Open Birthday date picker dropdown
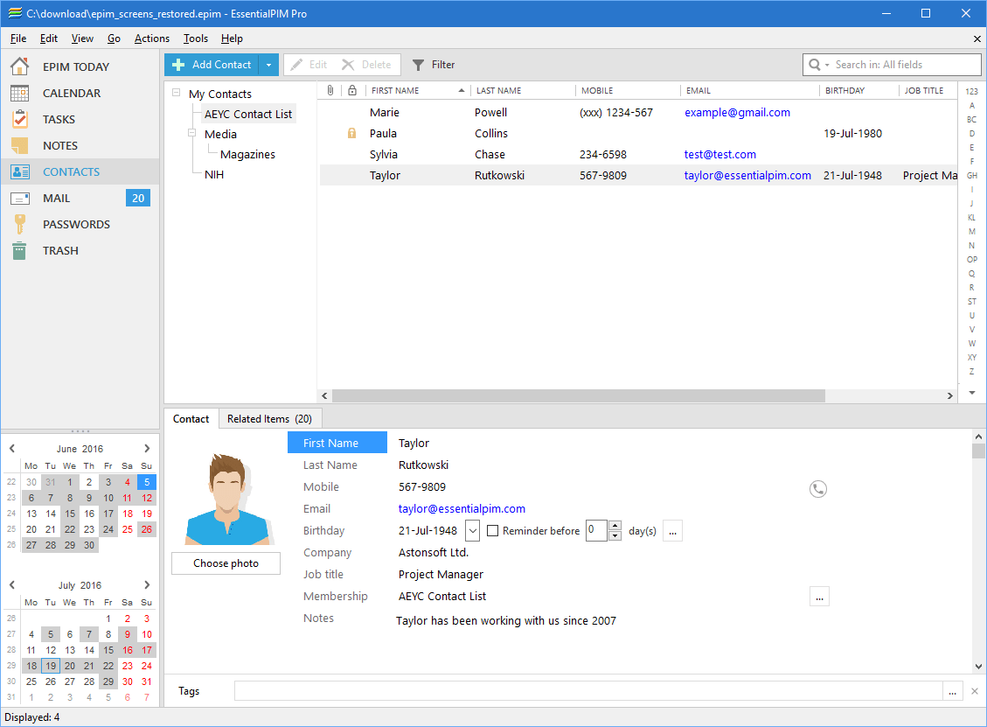 (x=473, y=531)
